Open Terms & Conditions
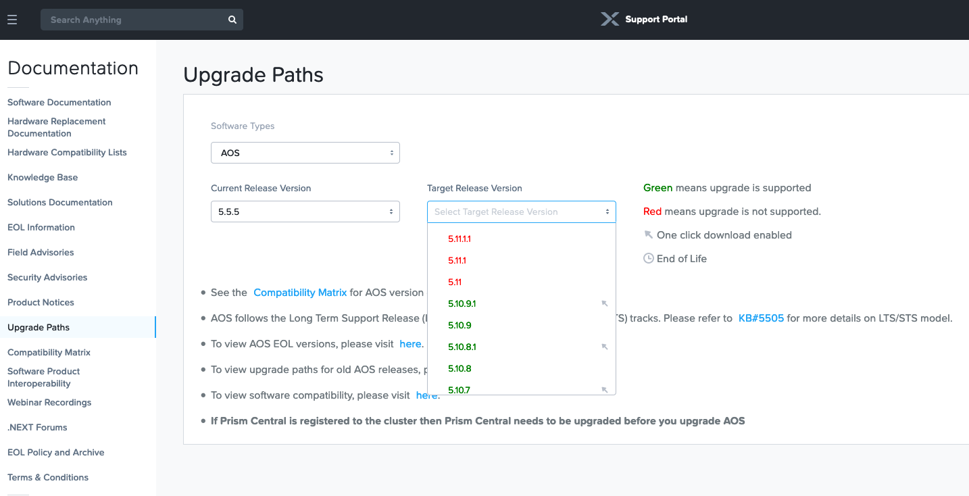Screen dimensions: 969x496 [x=48, y=478]
